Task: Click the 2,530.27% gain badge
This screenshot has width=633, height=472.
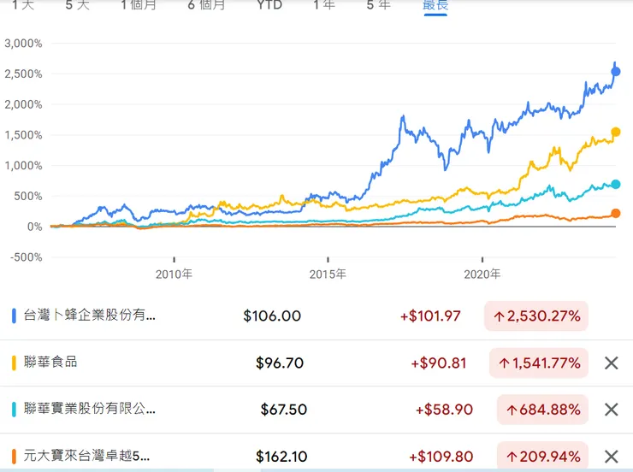Action: [x=536, y=316]
